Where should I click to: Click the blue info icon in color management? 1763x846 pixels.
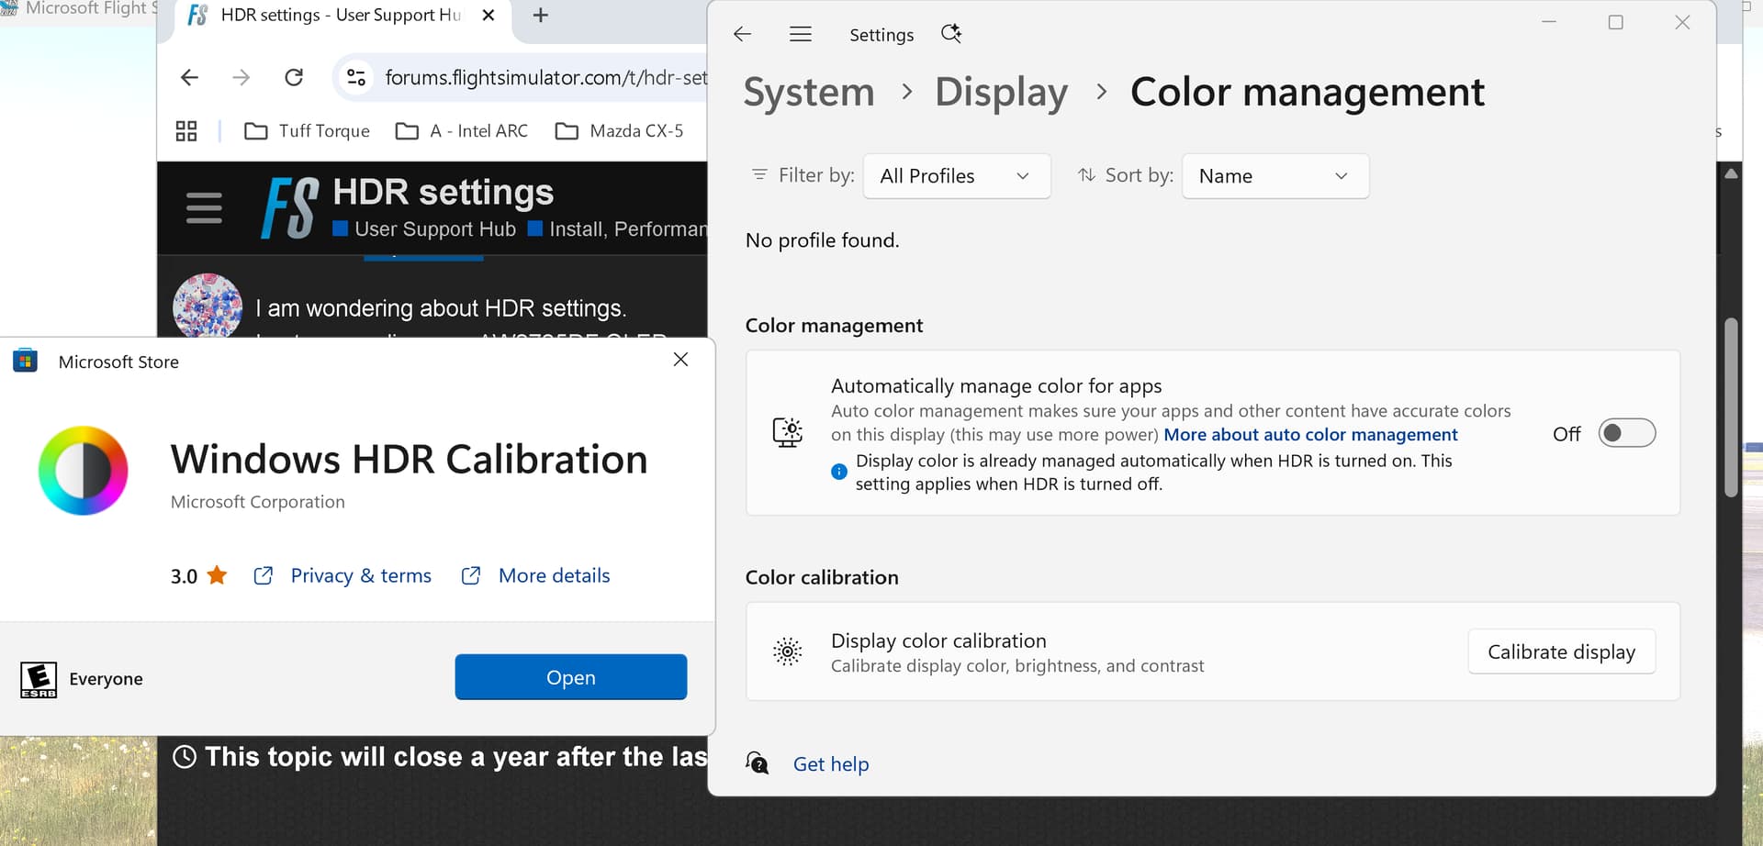coord(838,472)
